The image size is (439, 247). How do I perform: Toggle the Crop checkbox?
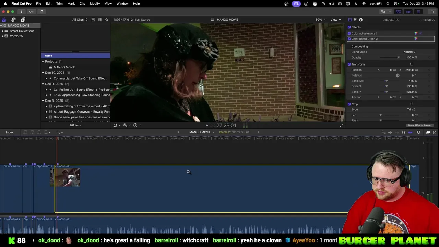tap(349, 104)
